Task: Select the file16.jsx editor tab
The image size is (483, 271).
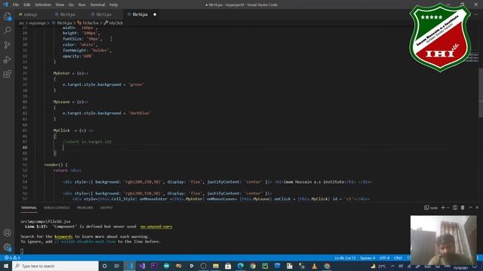Action: point(140,14)
